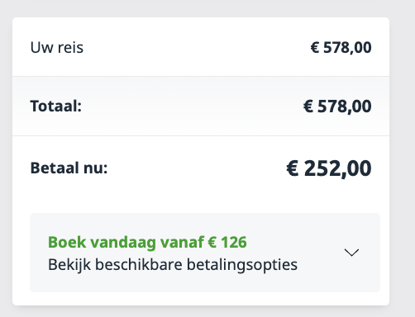Select the 'Totaal:' label

tap(56, 106)
